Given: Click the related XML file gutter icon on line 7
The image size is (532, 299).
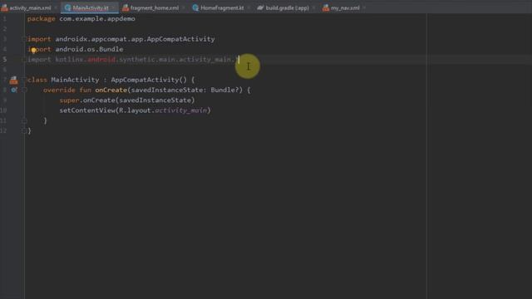Looking at the screenshot, I should click(13, 80).
